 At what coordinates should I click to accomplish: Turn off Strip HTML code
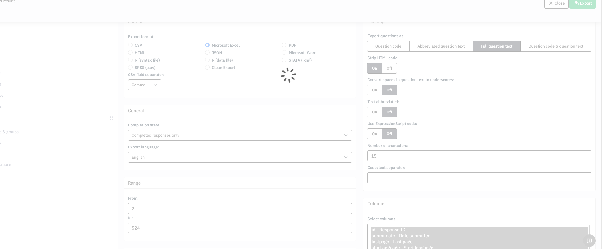(389, 68)
